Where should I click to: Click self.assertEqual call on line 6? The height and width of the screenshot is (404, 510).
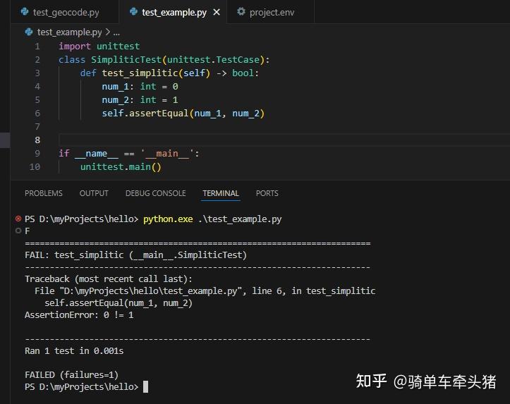coord(183,114)
